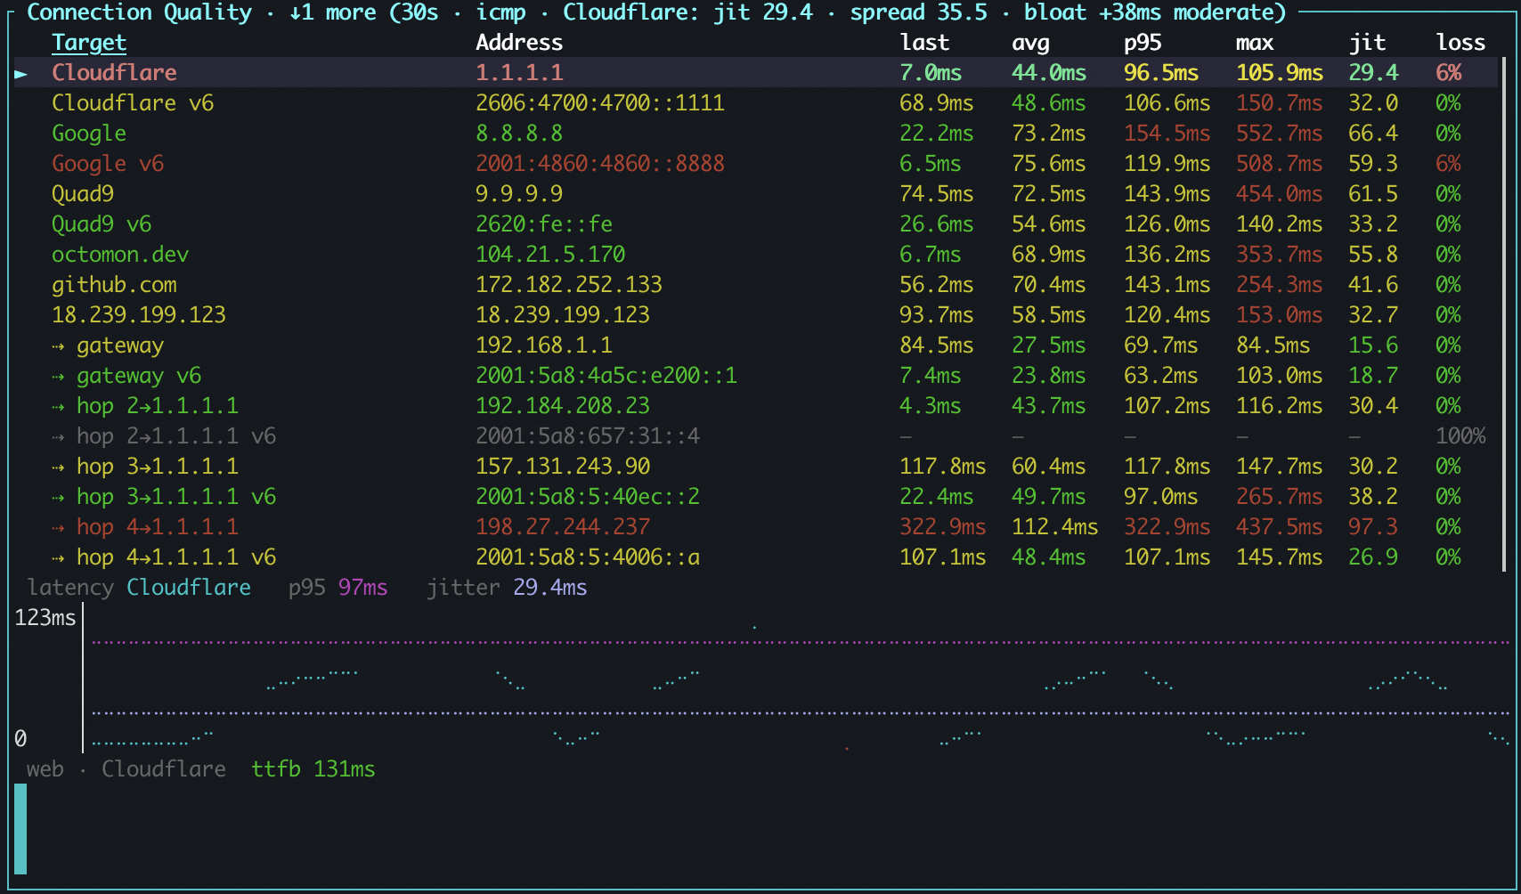Click the Address column header
The height and width of the screenshot is (894, 1521).
(x=519, y=42)
